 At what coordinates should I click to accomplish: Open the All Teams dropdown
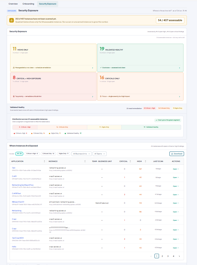click(100, 154)
